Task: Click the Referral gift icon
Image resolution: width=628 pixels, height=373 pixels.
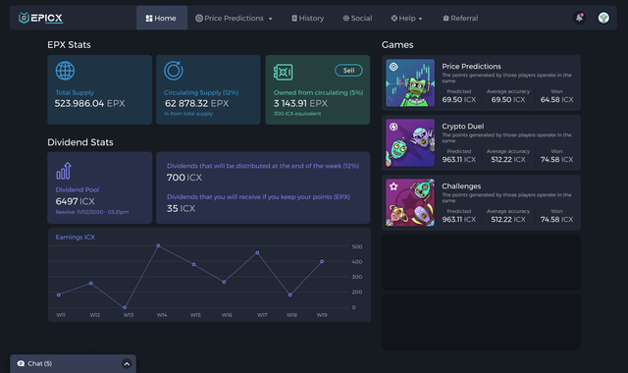Action: click(445, 18)
